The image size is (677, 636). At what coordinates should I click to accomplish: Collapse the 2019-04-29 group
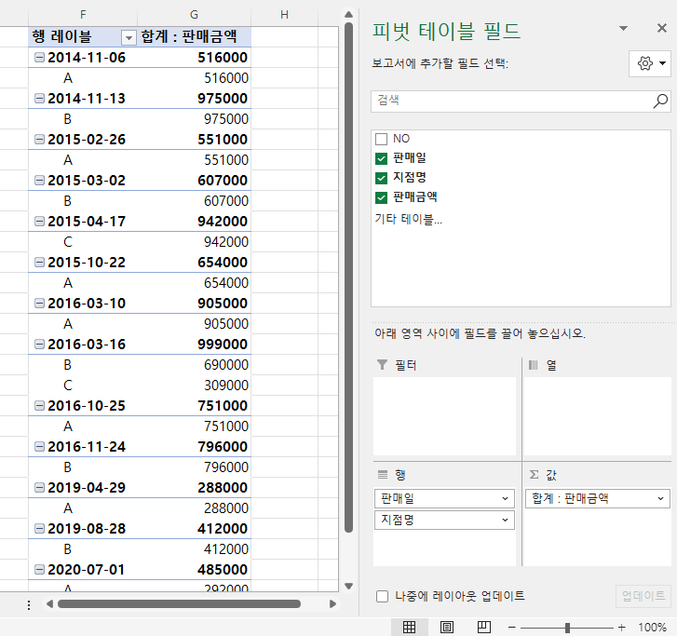39,487
